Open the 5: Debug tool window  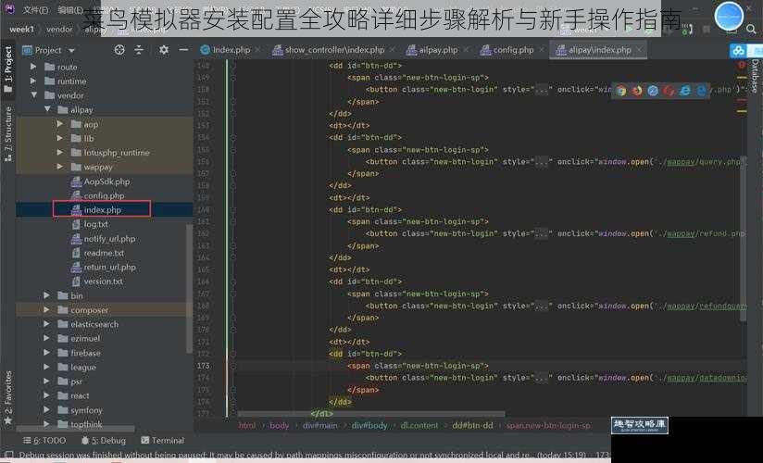103,440
